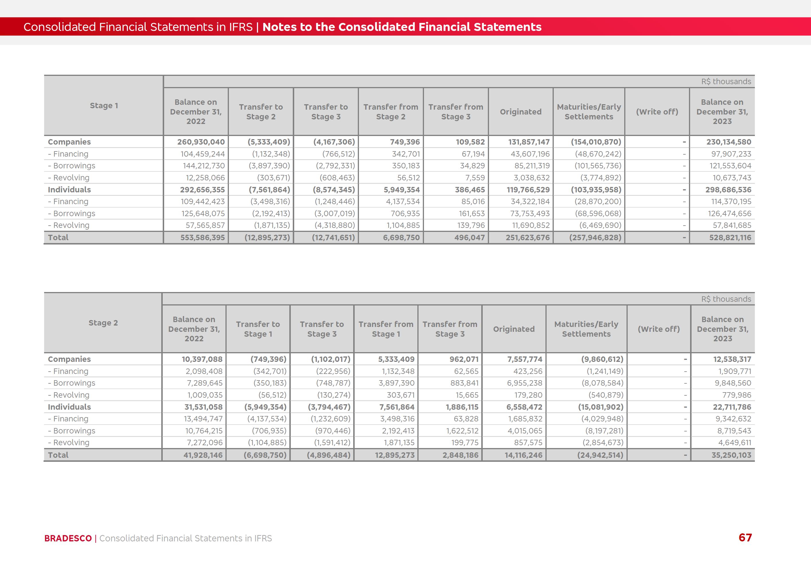Screen dimensions: 811x566
Task: Click Stage 1 Companies value 260,930,040
Action: [201, 142]
